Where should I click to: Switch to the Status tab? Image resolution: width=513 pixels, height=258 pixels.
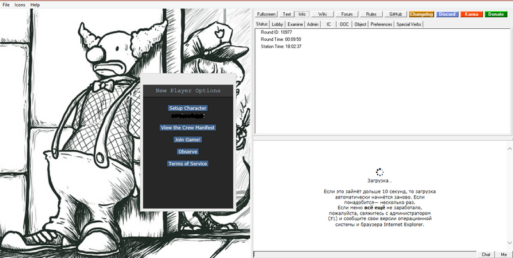[x=262, y=24]
